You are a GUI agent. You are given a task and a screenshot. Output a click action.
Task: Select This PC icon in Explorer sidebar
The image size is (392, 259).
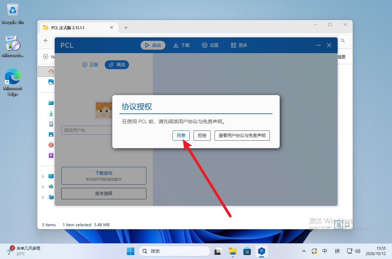[51, 176]
